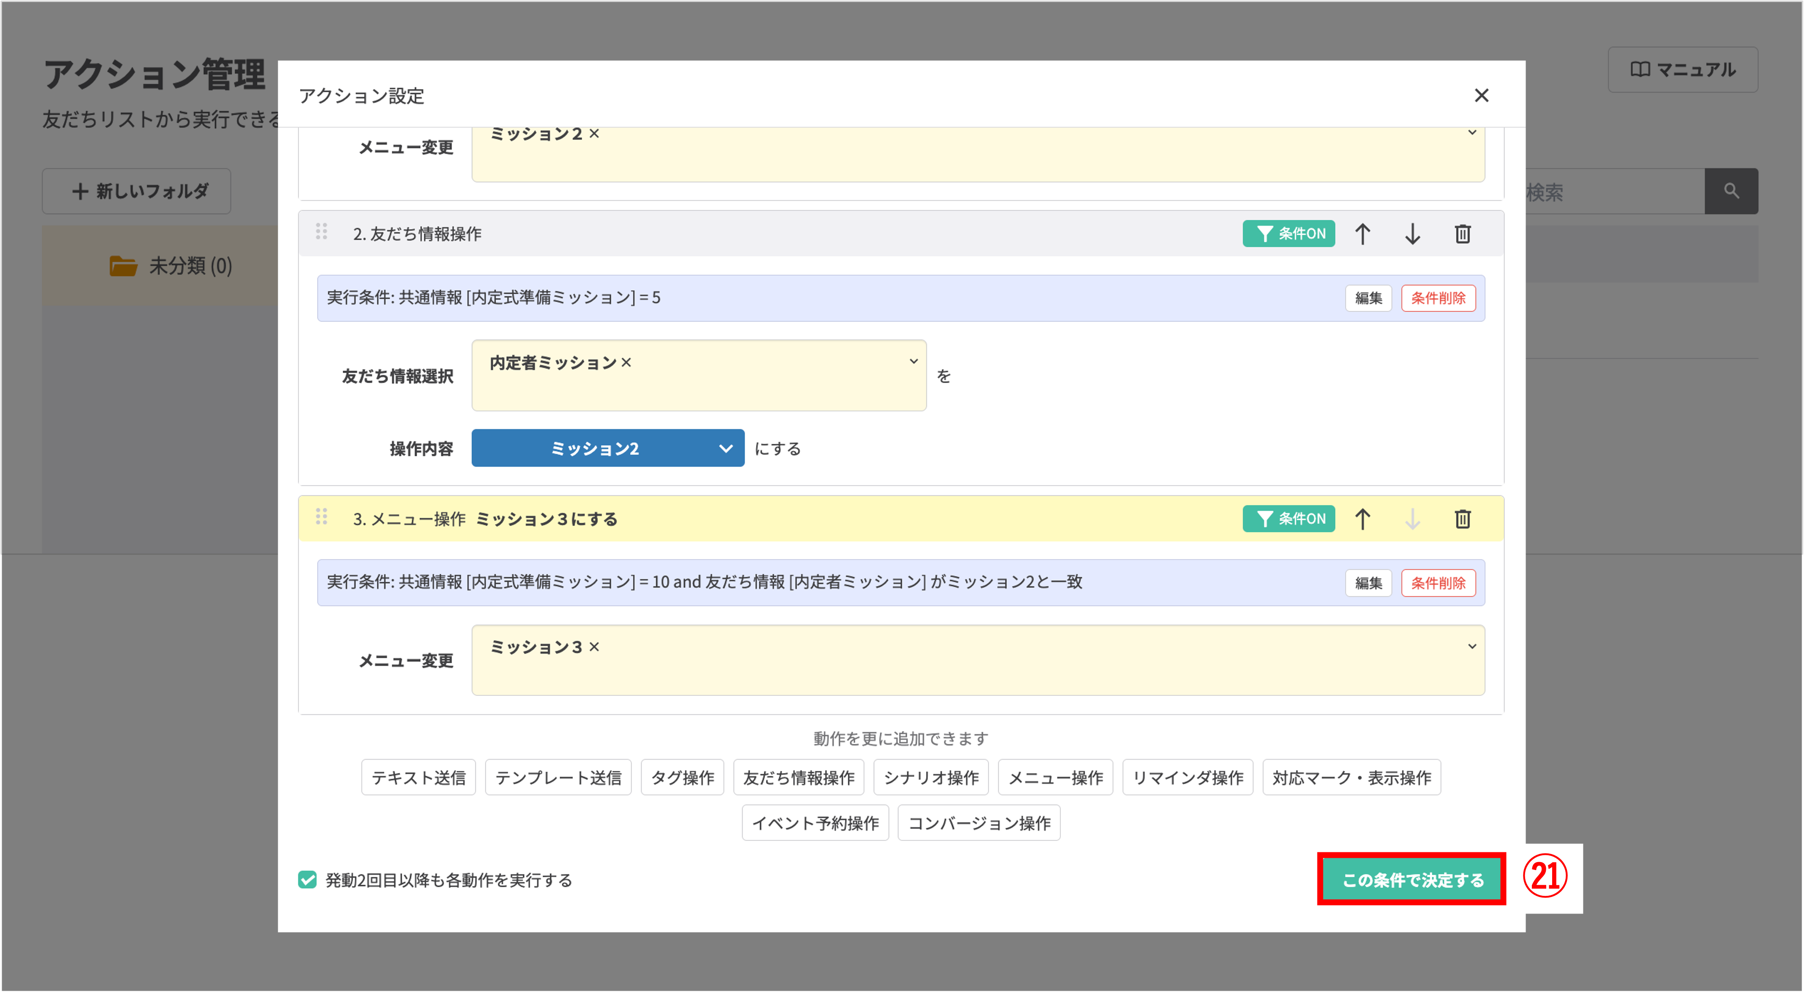Open the 操作内容 ミッション2 dropdown
The image size is (1805, 992).
pyautogui.click(x=607, y=449)
